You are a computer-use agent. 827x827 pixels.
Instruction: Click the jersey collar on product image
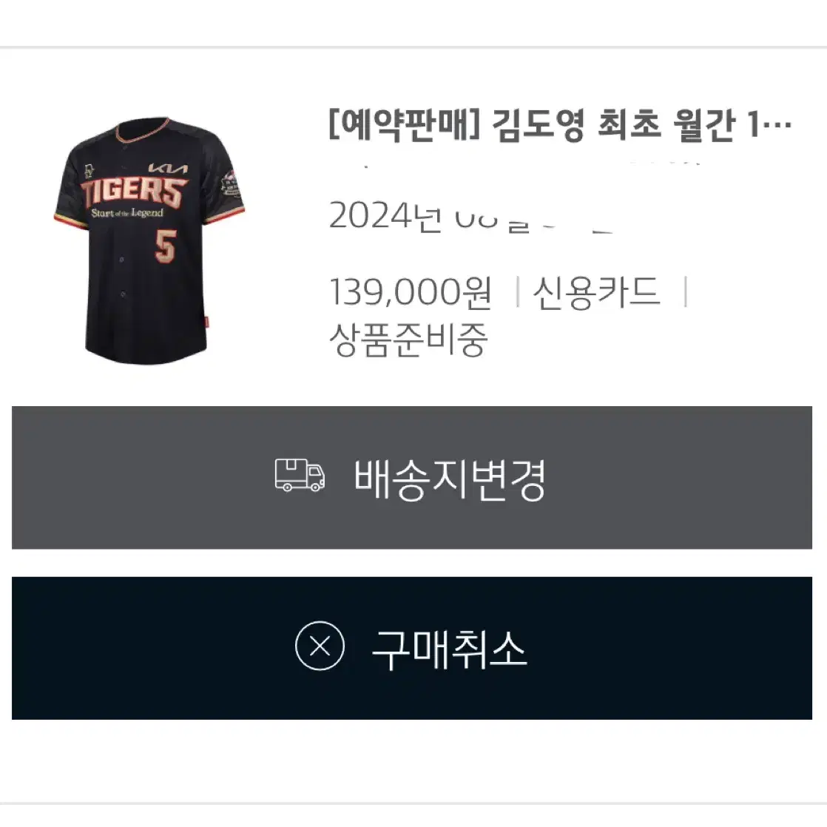pyautogui.click(x=143, y=130)
